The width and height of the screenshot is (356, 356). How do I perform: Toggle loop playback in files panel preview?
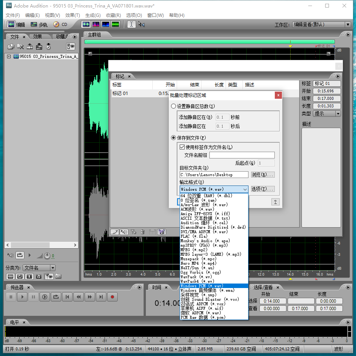pos(20,255)
